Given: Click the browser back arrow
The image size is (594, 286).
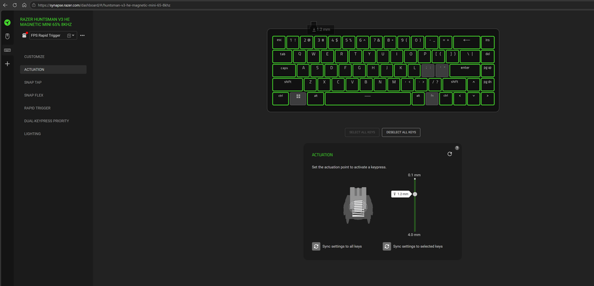Looking at the screenshot, I should 5,5.
